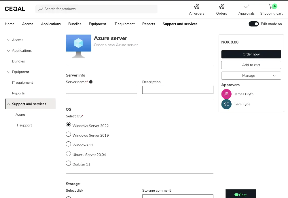
Task: Select Ubuntu Server 20.04 radio button
Action: [x=68, y=154]
